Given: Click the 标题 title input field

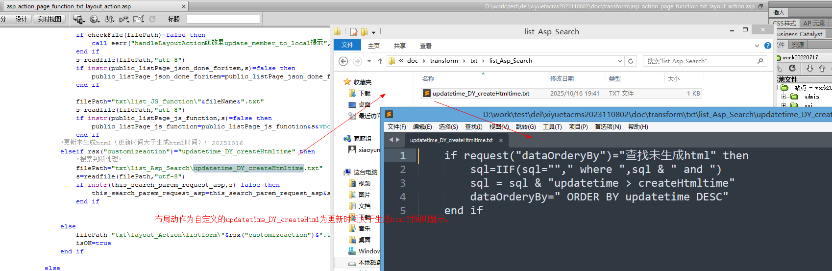Looking at the screenshot, I should tap(223, 19).
